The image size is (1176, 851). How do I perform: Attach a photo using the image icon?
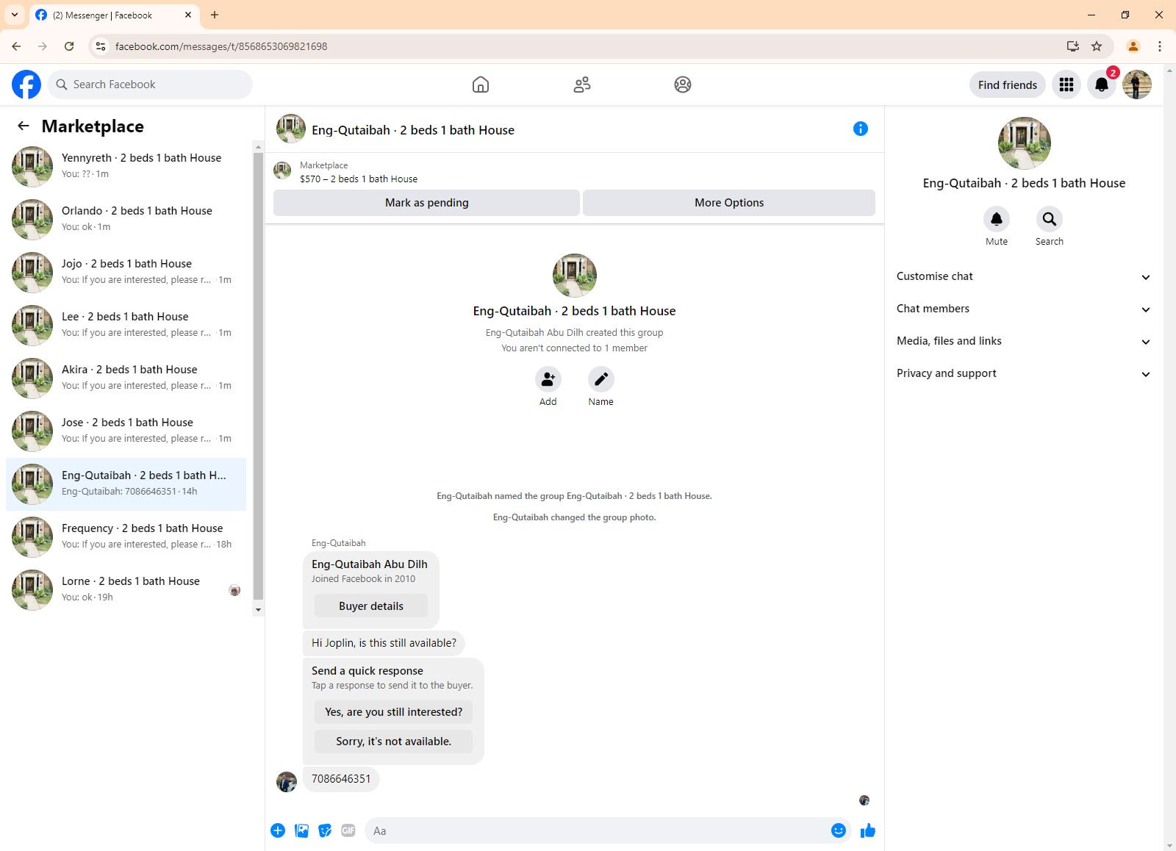coord(301,830)
